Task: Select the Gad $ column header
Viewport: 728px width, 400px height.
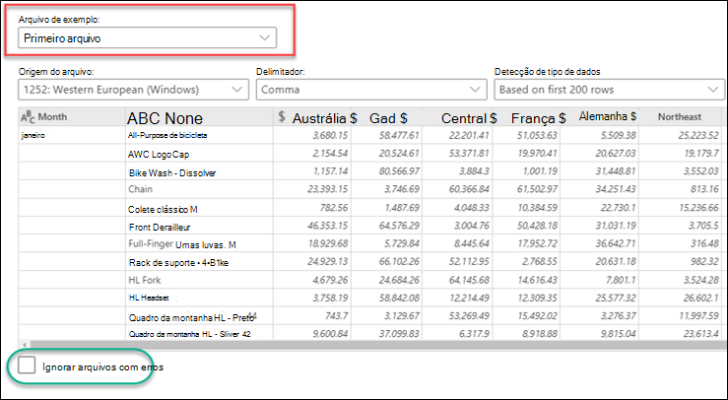Action: point(388,118)
